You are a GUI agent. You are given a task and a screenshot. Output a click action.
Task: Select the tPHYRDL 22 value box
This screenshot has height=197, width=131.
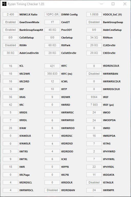tap(94, 167)
